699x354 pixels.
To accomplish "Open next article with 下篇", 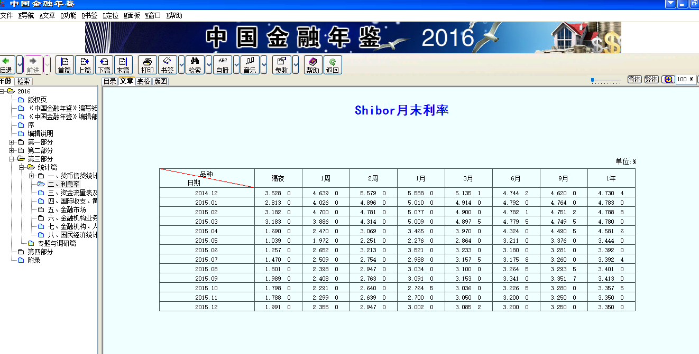I will (x=104, y=65).
